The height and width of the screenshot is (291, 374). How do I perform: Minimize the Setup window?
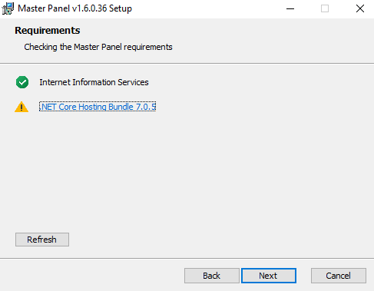[290, 8]
